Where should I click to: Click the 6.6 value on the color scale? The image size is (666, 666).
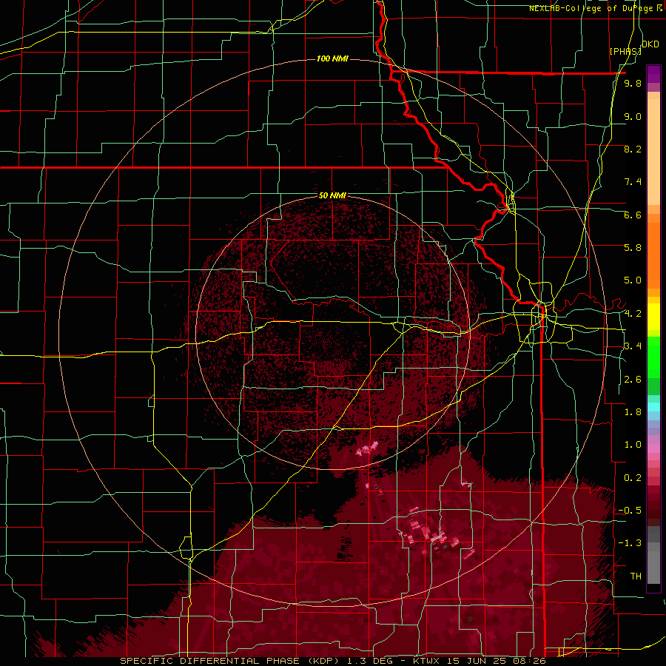coord(633,215)
